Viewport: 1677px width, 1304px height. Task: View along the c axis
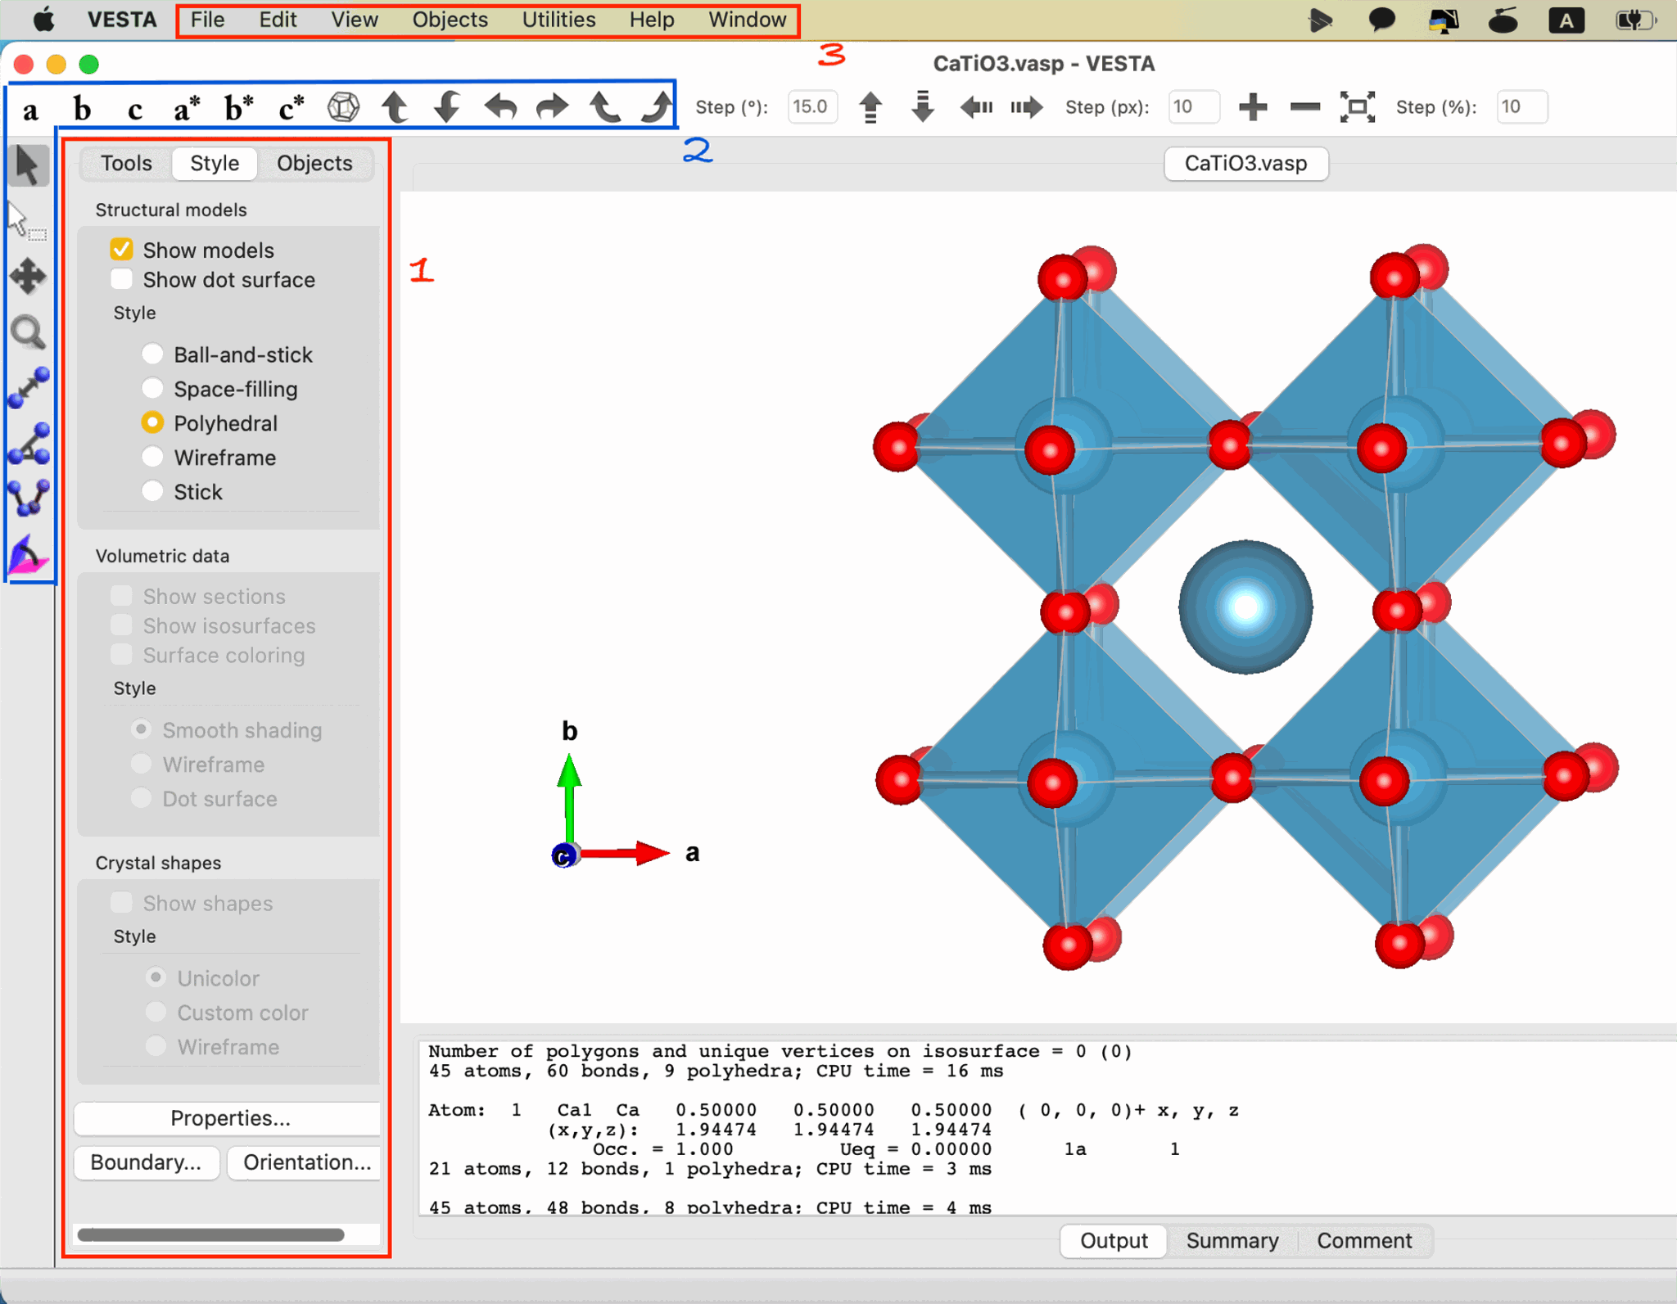point(135,109)
